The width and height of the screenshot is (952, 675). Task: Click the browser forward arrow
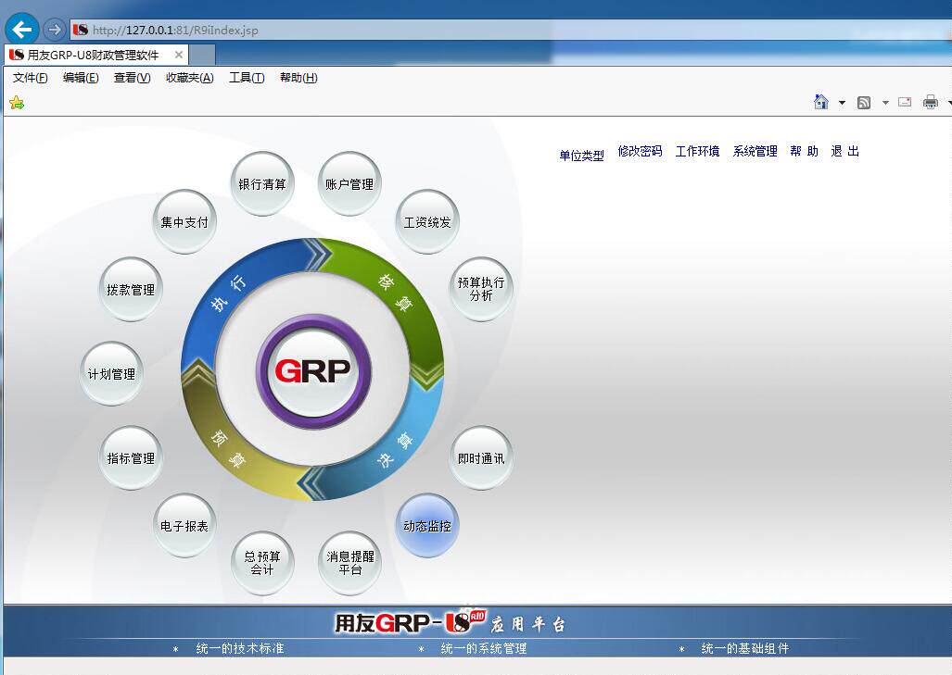[x=54, y=29]
